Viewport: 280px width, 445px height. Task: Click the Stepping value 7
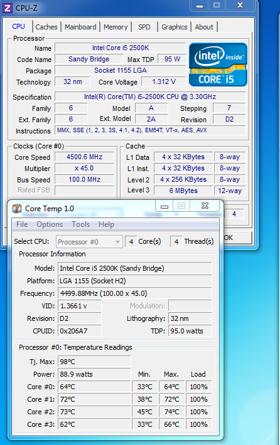(229, 108)
